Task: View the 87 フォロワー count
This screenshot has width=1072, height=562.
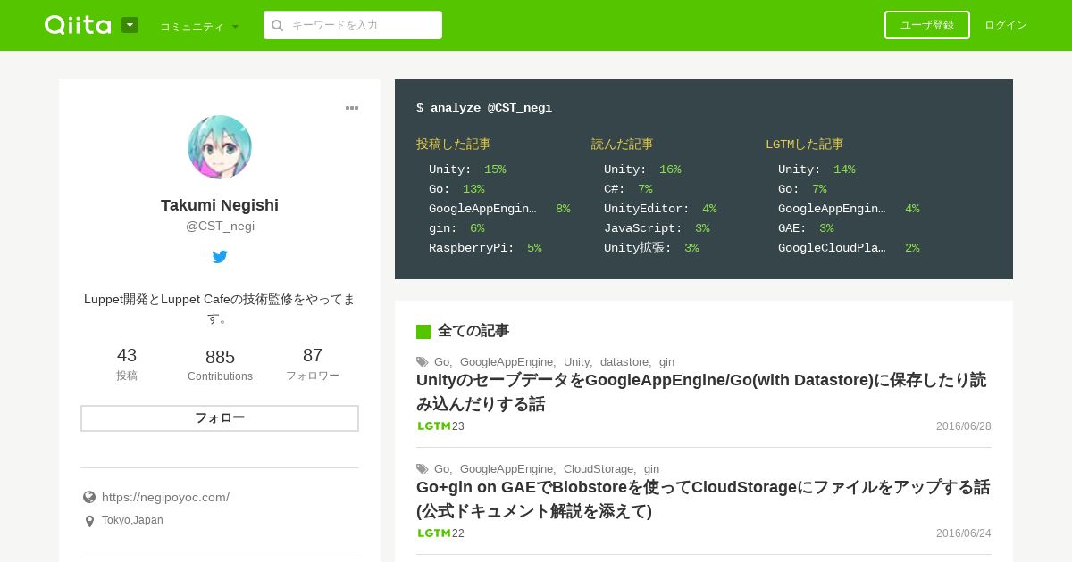Action: click(x=313, y=364)
